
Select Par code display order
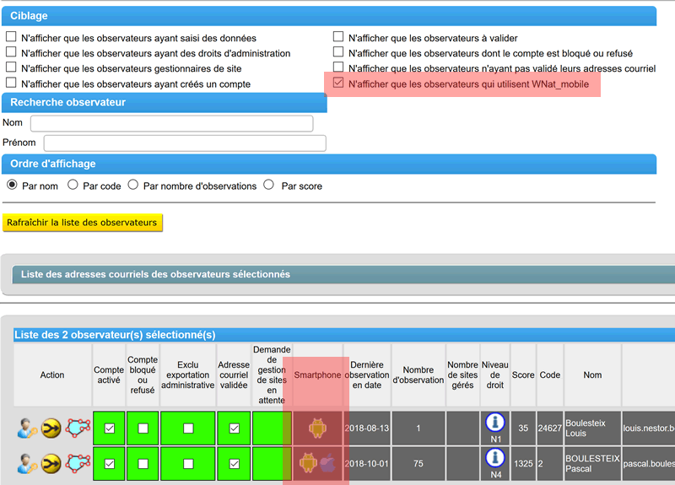pos(73,185)
